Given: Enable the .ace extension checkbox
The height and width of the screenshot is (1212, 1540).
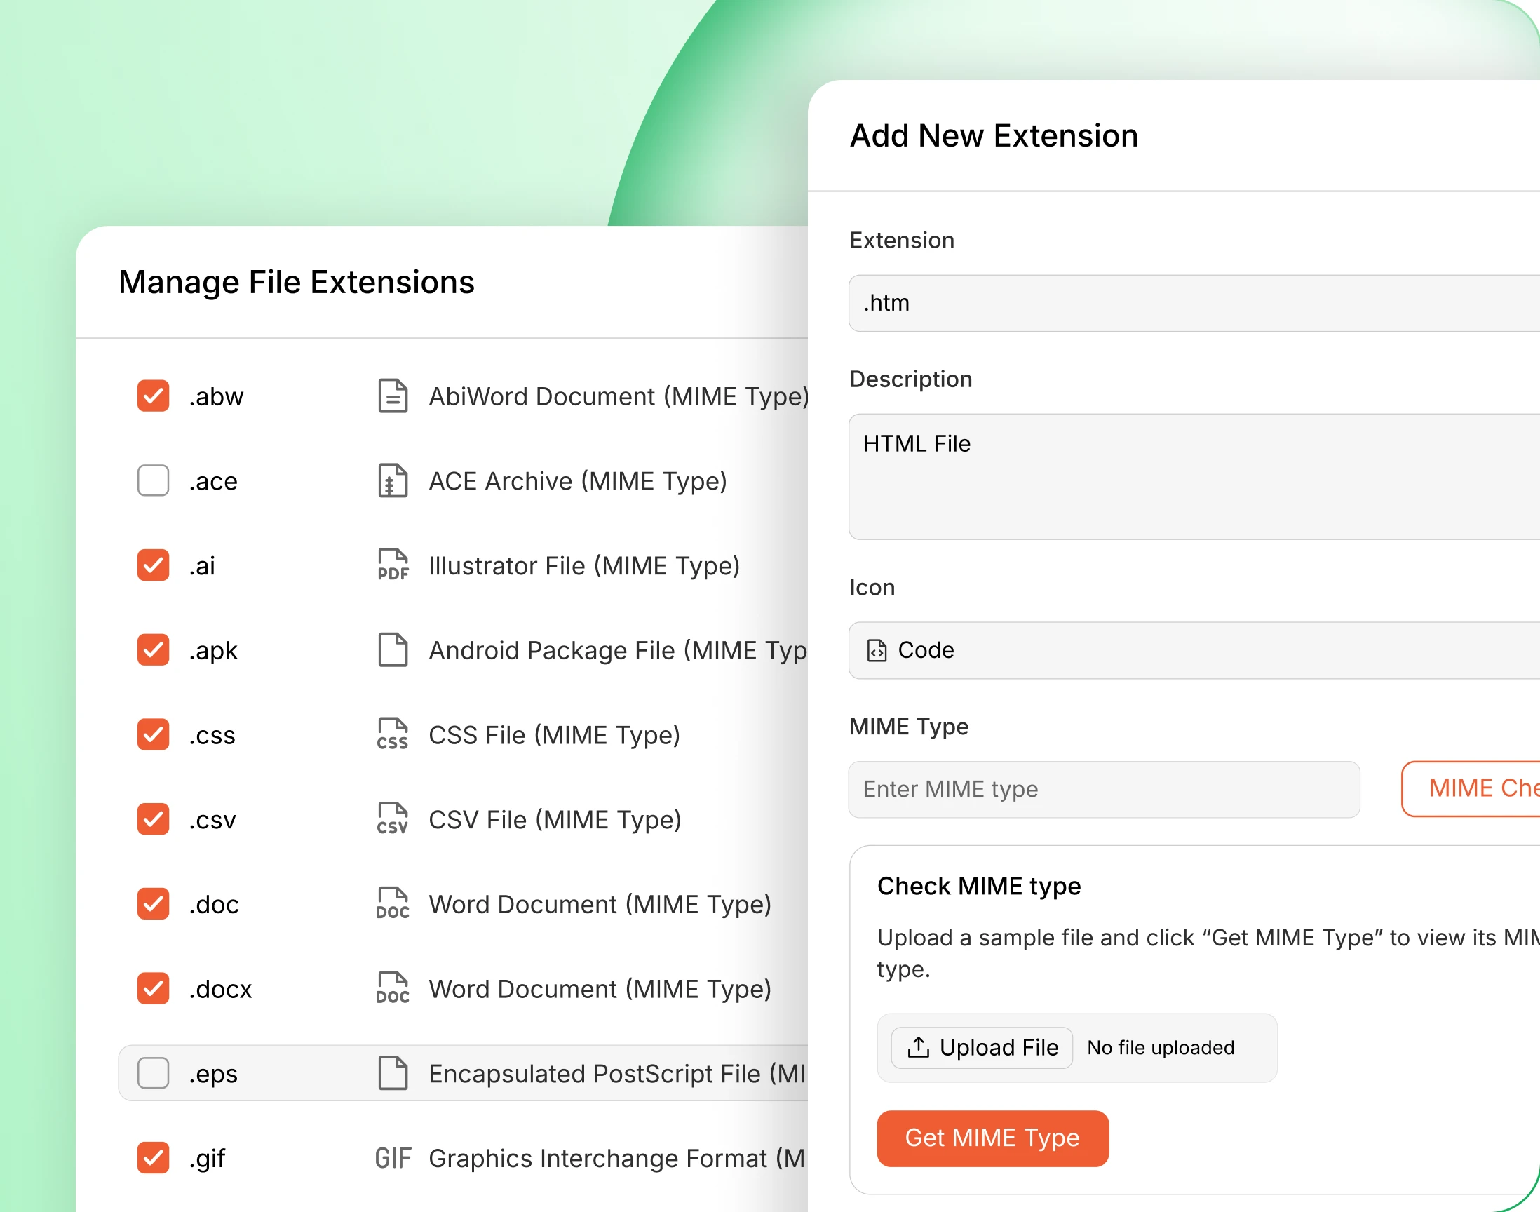Looking at the screenshot, I should 153,480.
